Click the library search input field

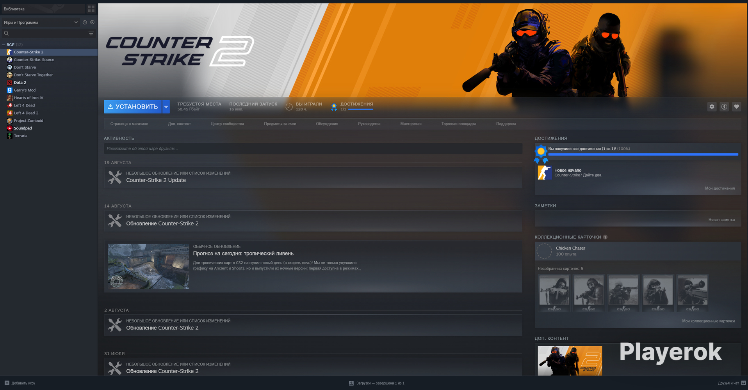49,33
